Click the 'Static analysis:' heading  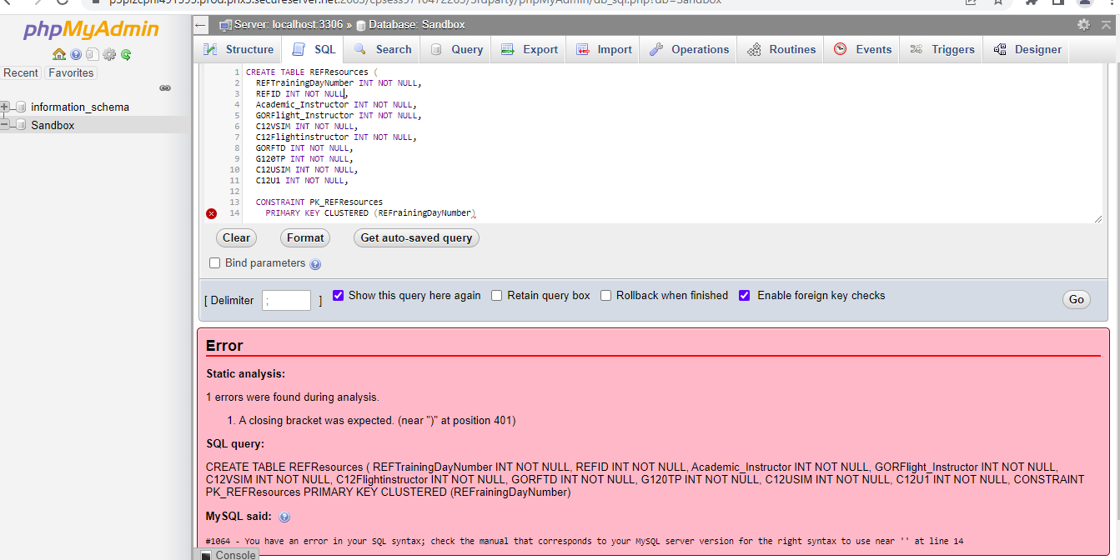point(245,374)
